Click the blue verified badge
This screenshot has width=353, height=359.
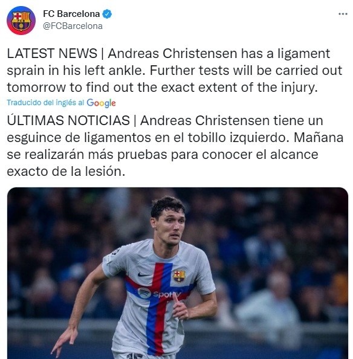(107, 14)
